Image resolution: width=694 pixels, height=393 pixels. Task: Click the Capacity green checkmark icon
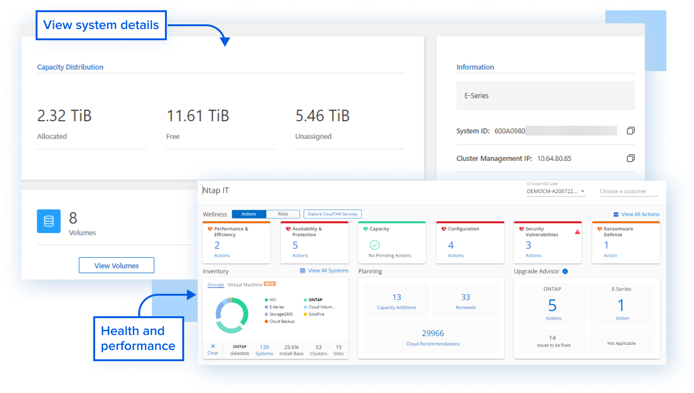(x=374, y=245)
